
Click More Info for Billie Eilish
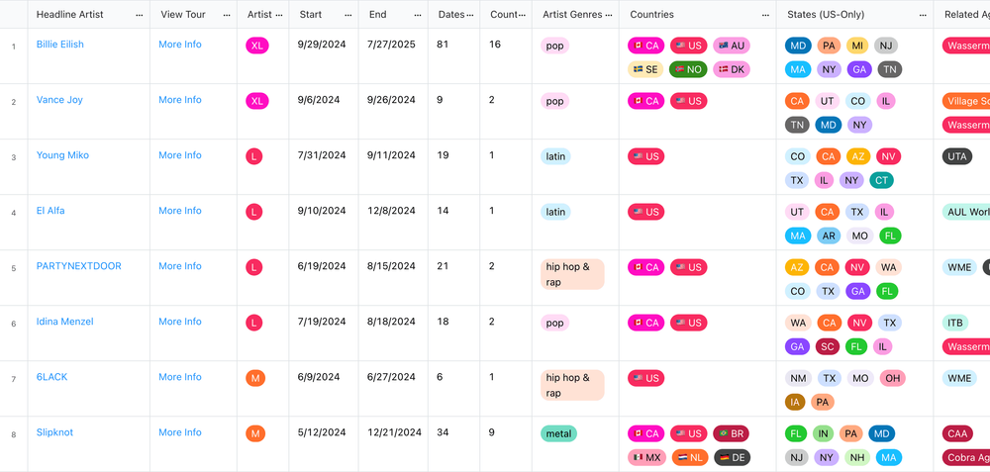click(180, 45)
